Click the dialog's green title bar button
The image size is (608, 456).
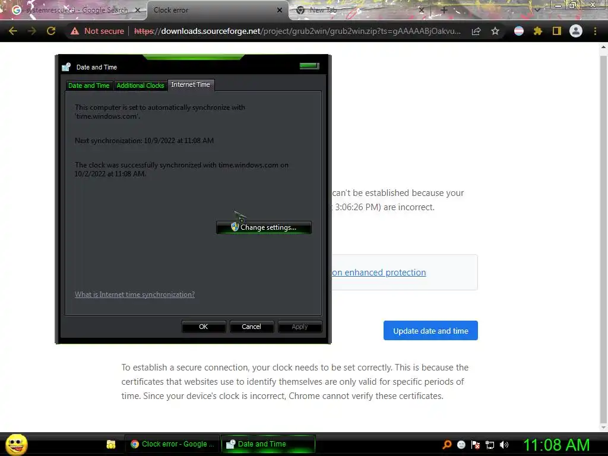pyautogui.click(x=309, y=66)
